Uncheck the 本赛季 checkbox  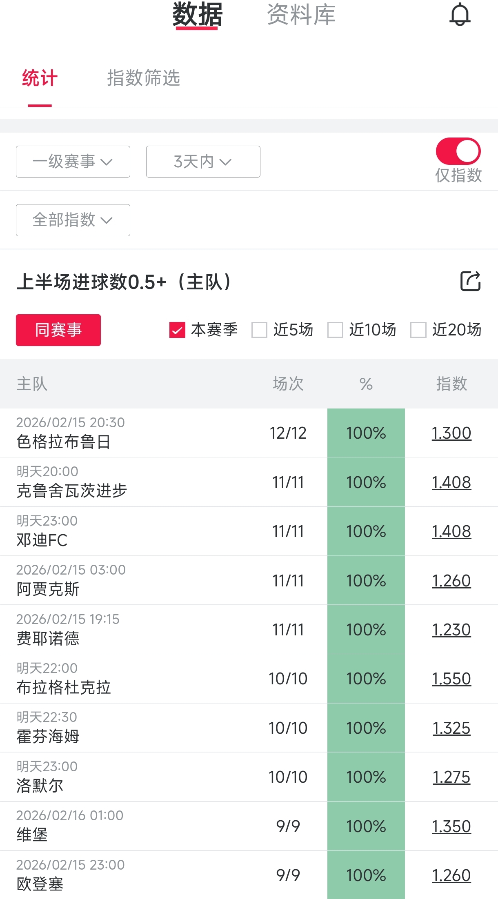(x=177, y=330)
